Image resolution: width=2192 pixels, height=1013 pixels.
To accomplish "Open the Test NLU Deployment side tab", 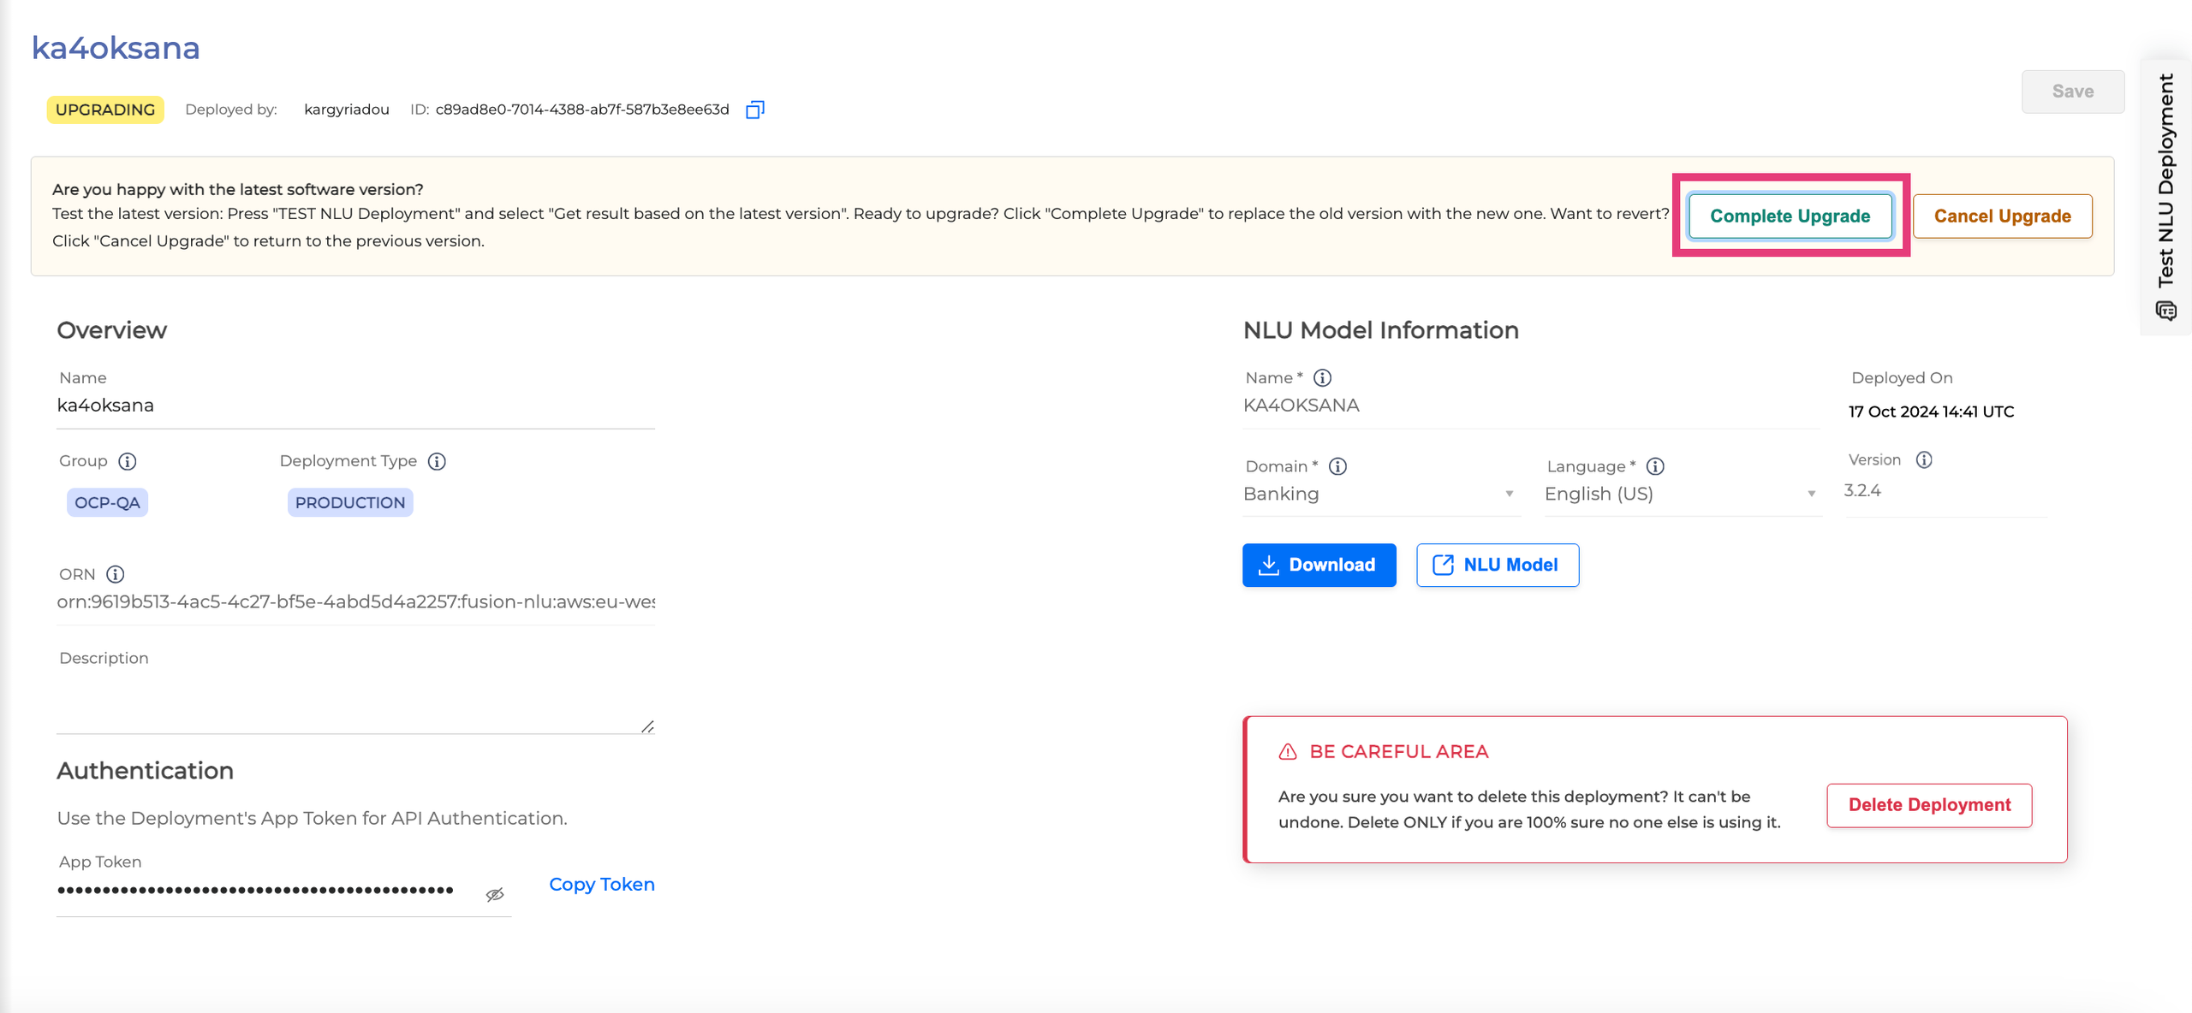I will (2166, 197).
